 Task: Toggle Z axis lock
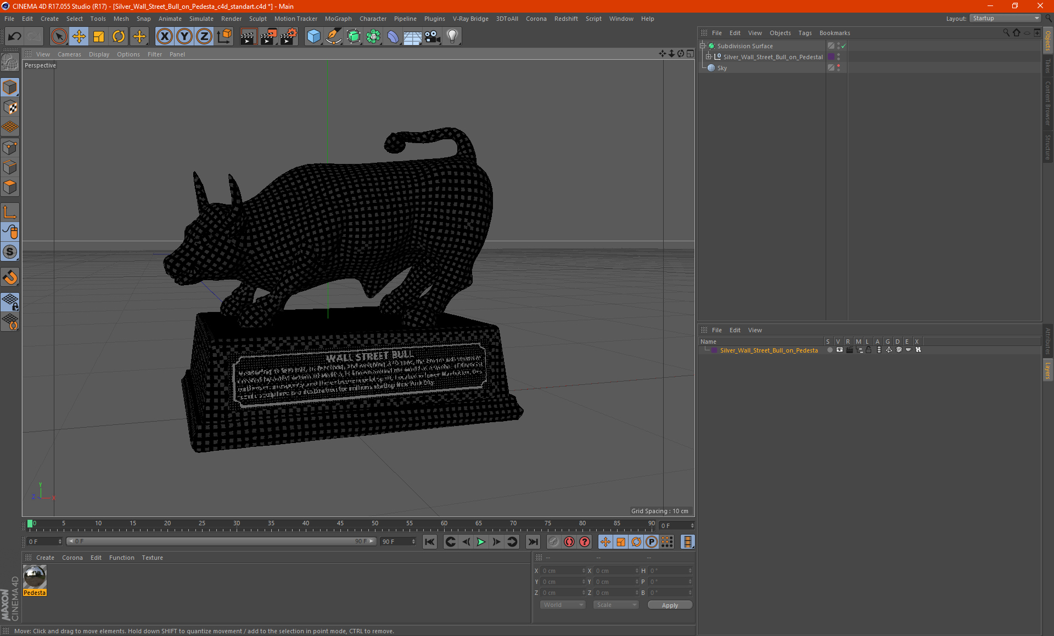[x=204, y=37]
